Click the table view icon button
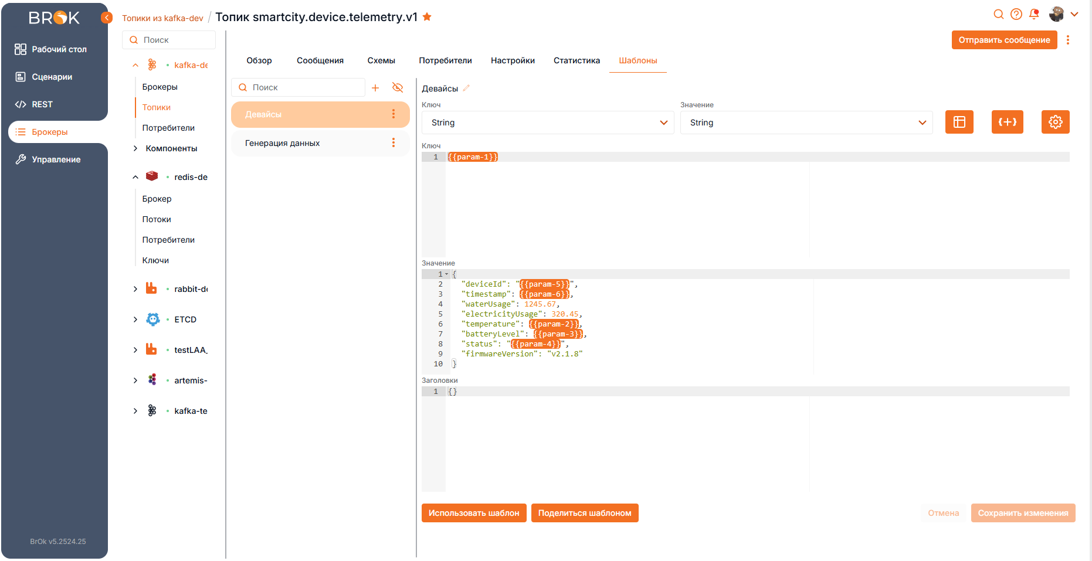Screen dimensions: 1092x561 [x=959, y=122]
